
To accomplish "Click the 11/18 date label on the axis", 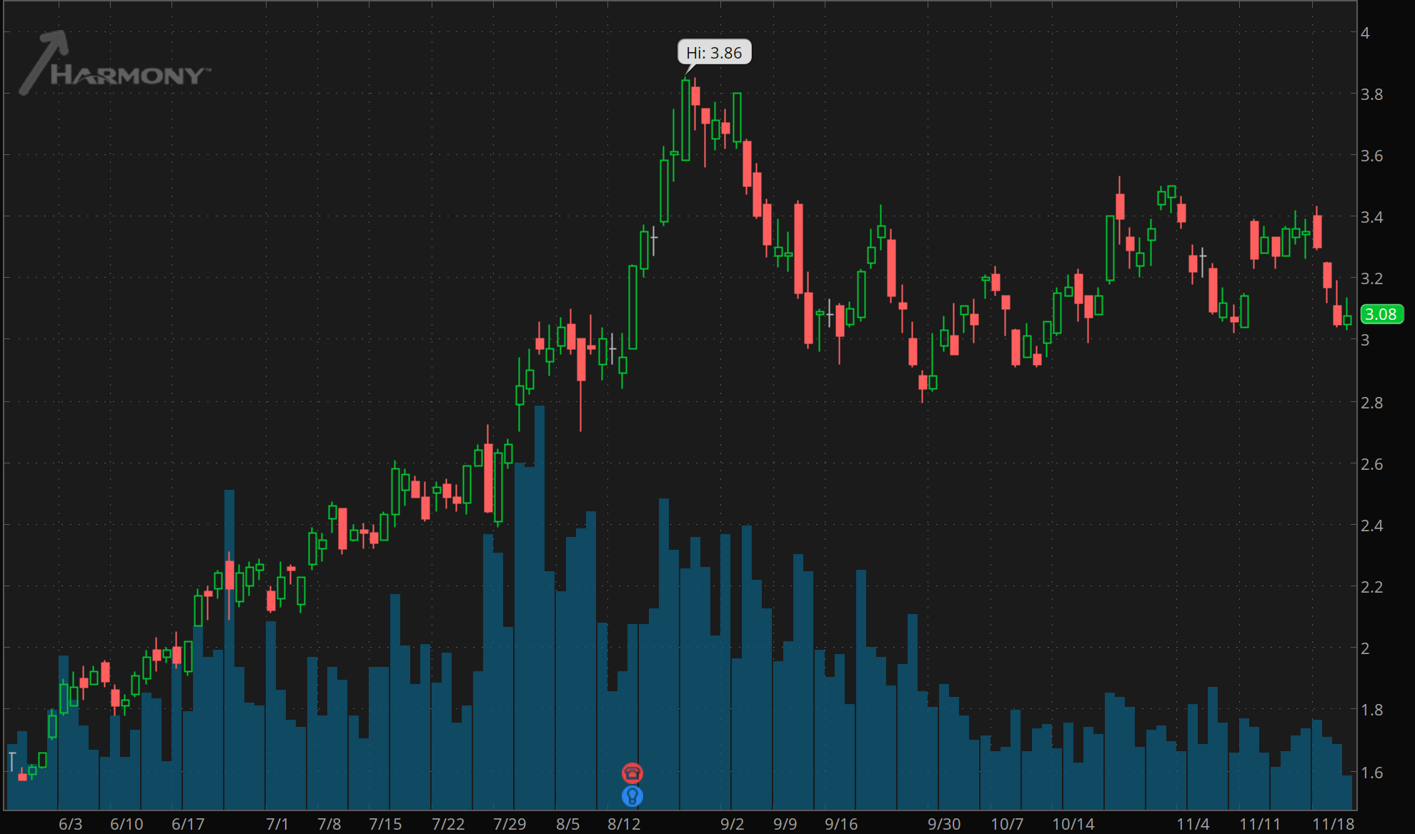I will pyautogui.click(x=1334, y=823).
